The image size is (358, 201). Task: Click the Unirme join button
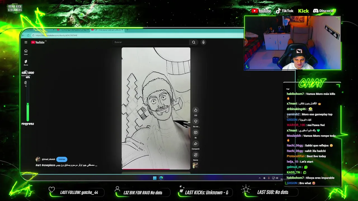62,159
